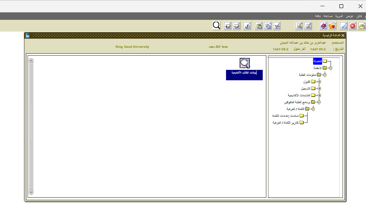
Task: Expand the المتابعات الأكاديمية tree node
Action: pos(319,95)
